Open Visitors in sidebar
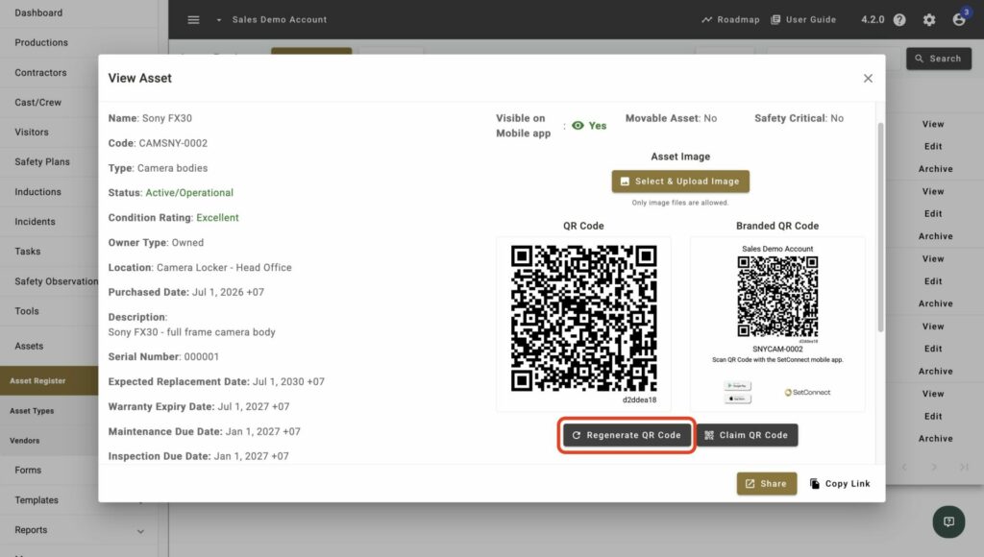Viewport: 984px width, 557px height. tap(32, 132)
